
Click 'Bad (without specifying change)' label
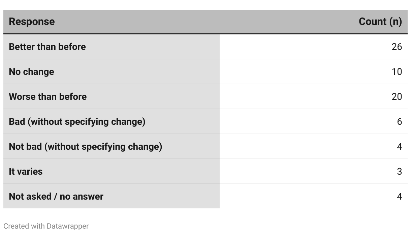click(x=77, y=121)
